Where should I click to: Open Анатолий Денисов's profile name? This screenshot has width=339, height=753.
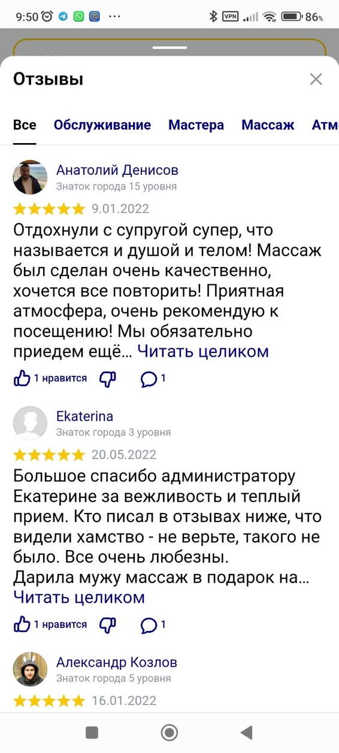(117, 170)
